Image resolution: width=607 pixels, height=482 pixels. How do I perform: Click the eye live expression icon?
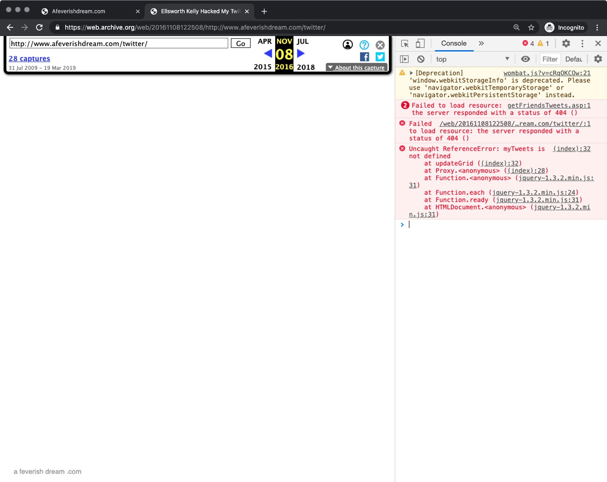(525, 59)
